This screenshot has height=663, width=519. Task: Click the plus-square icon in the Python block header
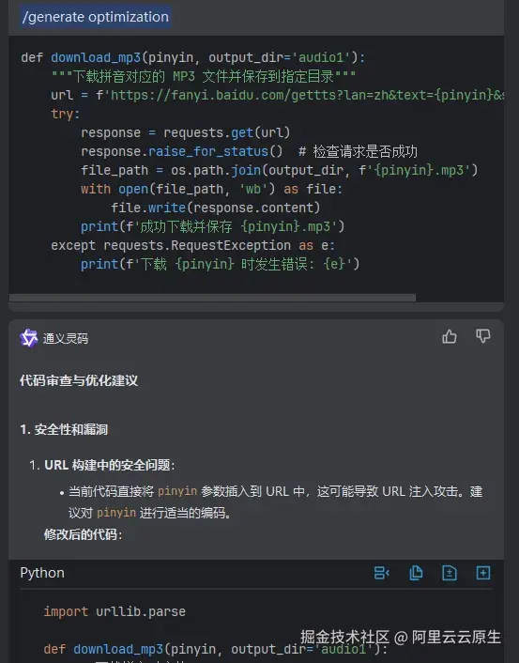483,573
